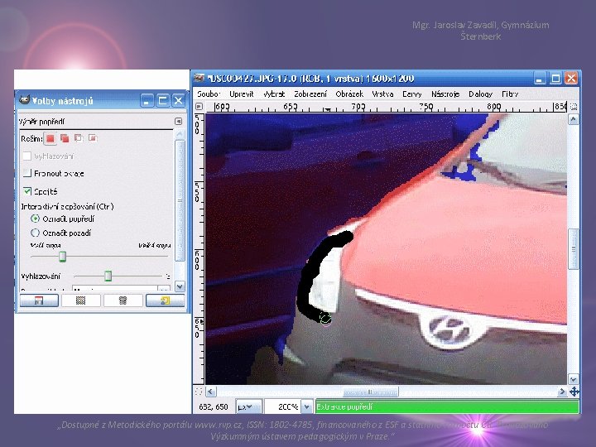Screen dimensions: 596x447
Task: Open the Vrstva menu
Action: click(x=382, y=94)
